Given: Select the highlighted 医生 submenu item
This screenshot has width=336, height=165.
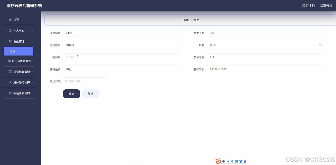Looking at the screenshot, I should 19,51.
